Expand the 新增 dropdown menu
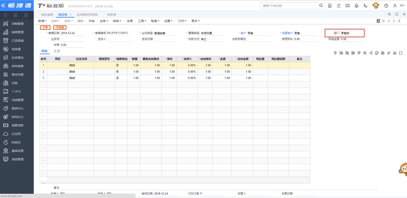 pos(42,21)
